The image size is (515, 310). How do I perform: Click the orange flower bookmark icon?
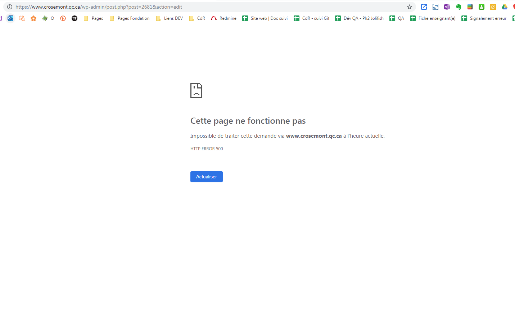click(33, 18)
